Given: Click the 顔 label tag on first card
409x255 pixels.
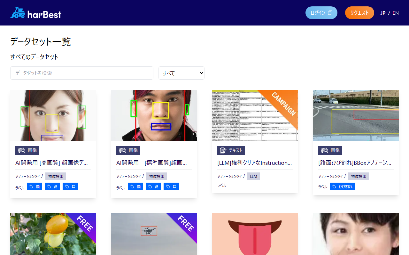Looking at the screenshot, I should pos(35,186).
